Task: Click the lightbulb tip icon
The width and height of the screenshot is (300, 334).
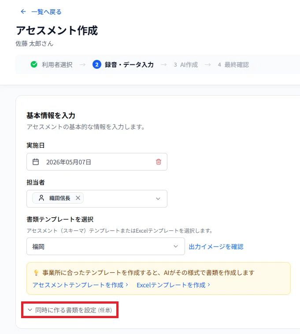Action: pyautogui.click(x=36, y=273)
